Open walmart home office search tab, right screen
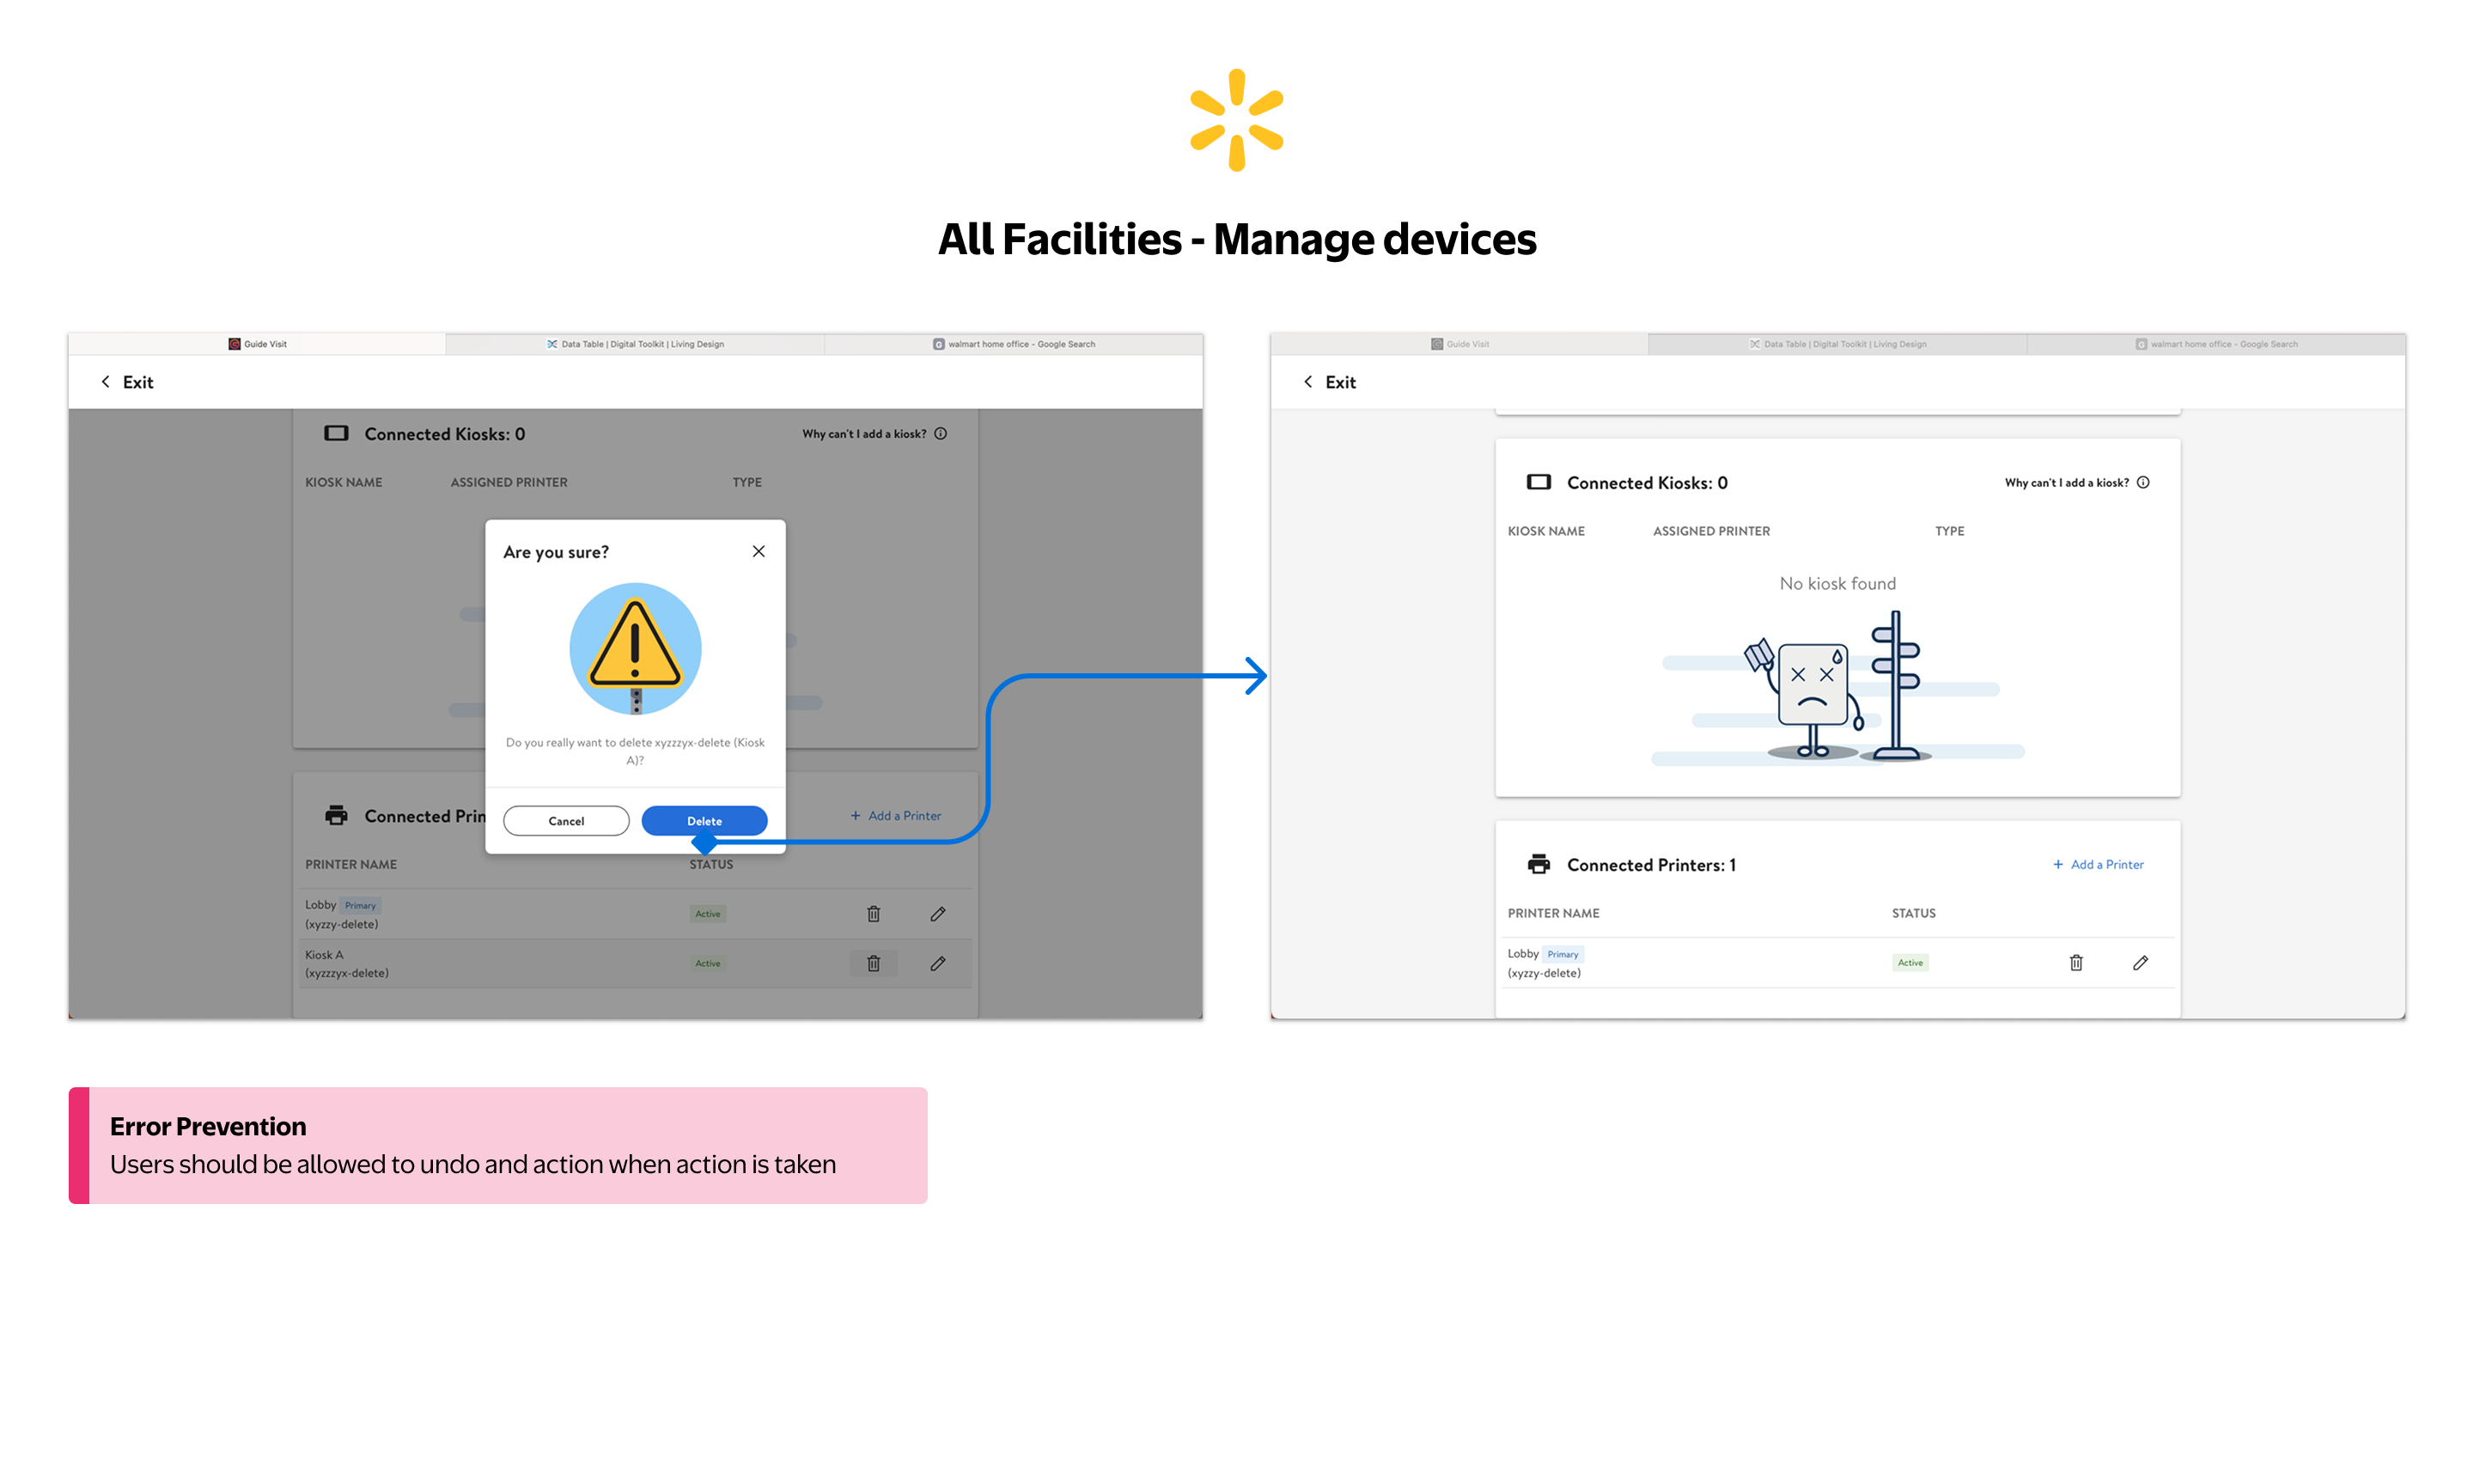 click(x=2217, y=344)
